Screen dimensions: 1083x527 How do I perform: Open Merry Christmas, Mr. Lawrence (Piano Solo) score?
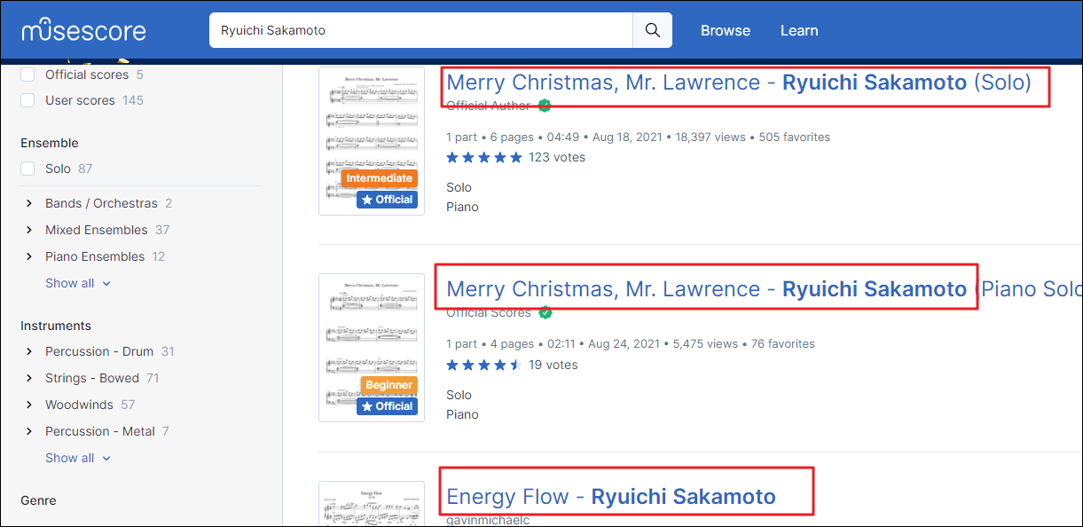click(x=765, y=289)
